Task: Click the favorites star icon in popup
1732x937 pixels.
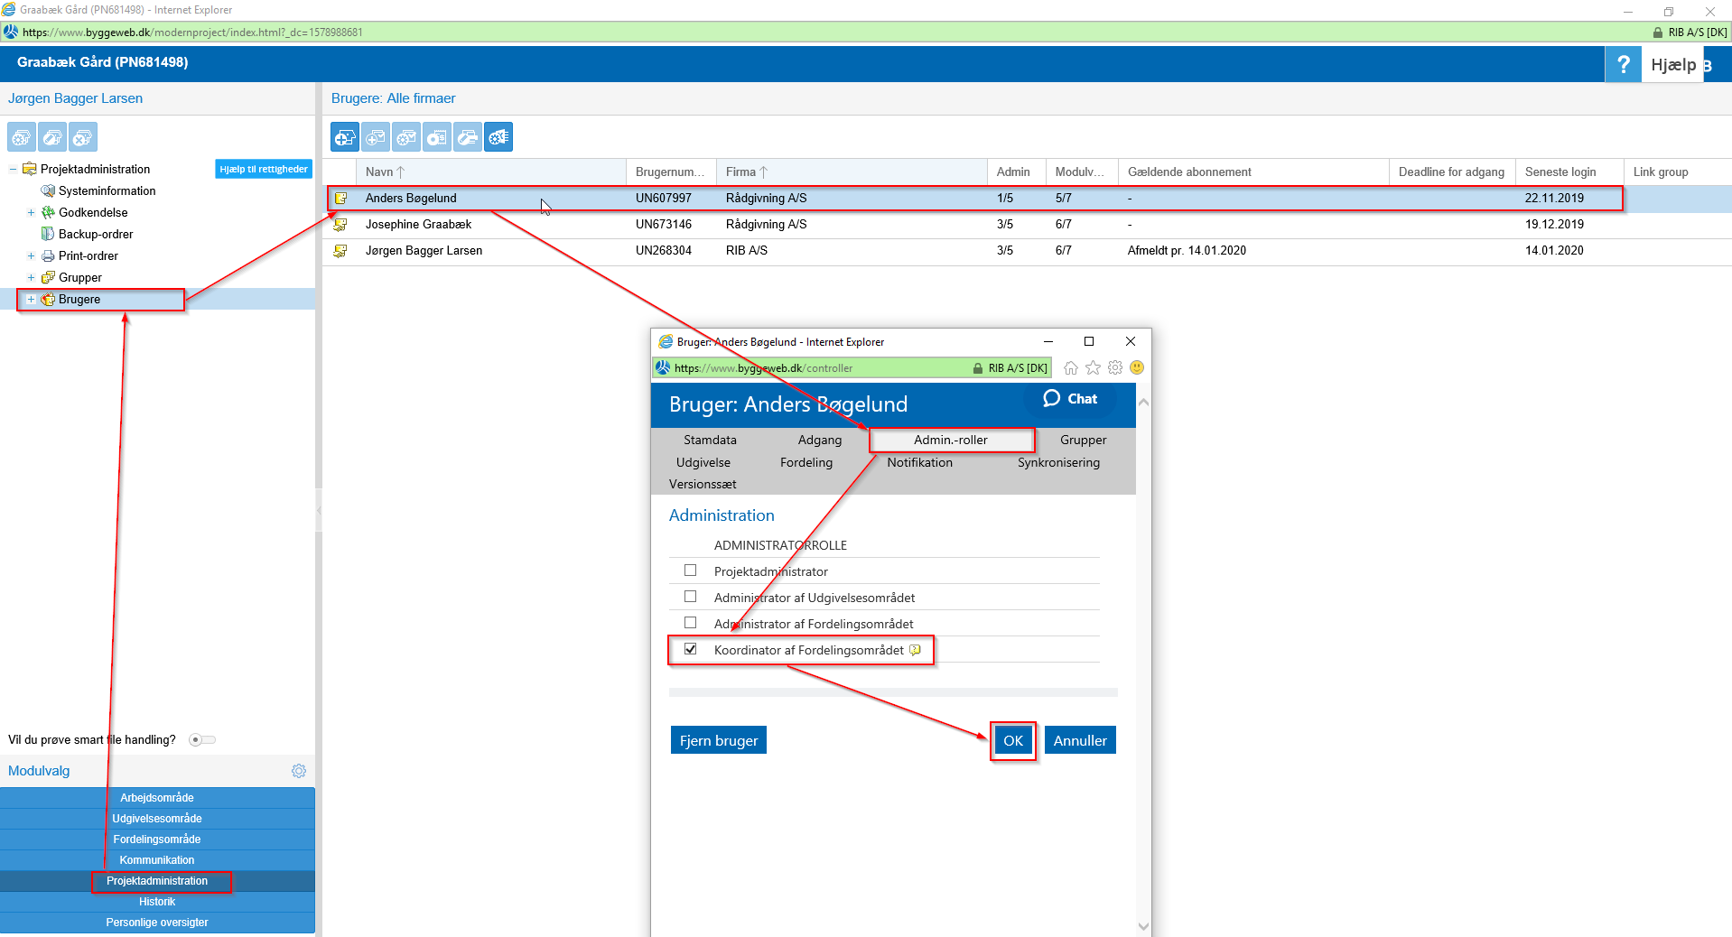Action: pyautogui.click(x=1093, y=367)
